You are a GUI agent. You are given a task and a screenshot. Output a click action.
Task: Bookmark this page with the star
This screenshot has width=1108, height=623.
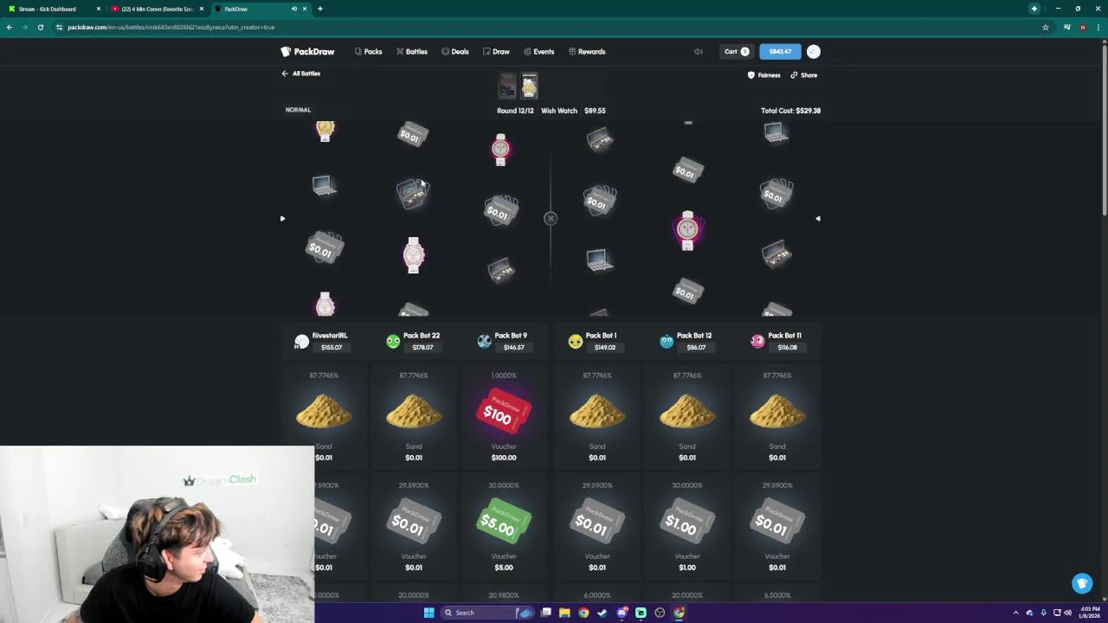(1045, 27)
